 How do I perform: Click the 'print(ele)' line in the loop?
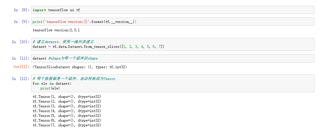click(x=50, y=88)
